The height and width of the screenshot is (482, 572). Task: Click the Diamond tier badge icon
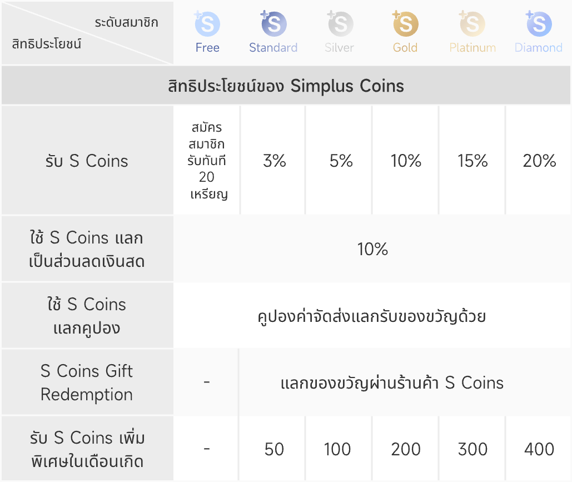(539, 24)
